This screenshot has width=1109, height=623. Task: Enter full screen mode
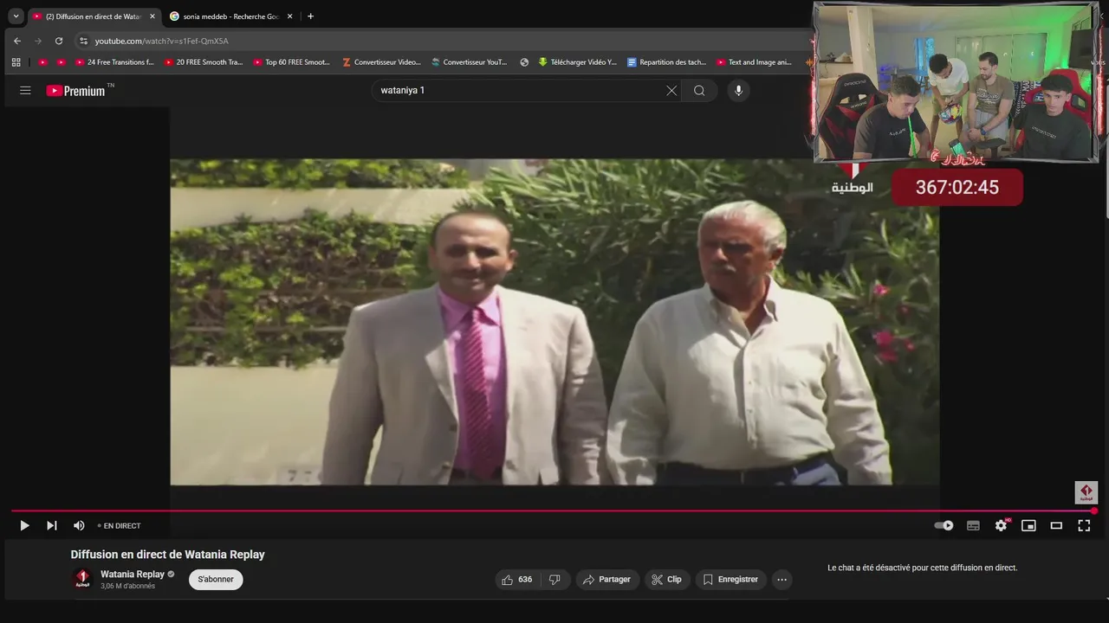tap(1084, 525)
